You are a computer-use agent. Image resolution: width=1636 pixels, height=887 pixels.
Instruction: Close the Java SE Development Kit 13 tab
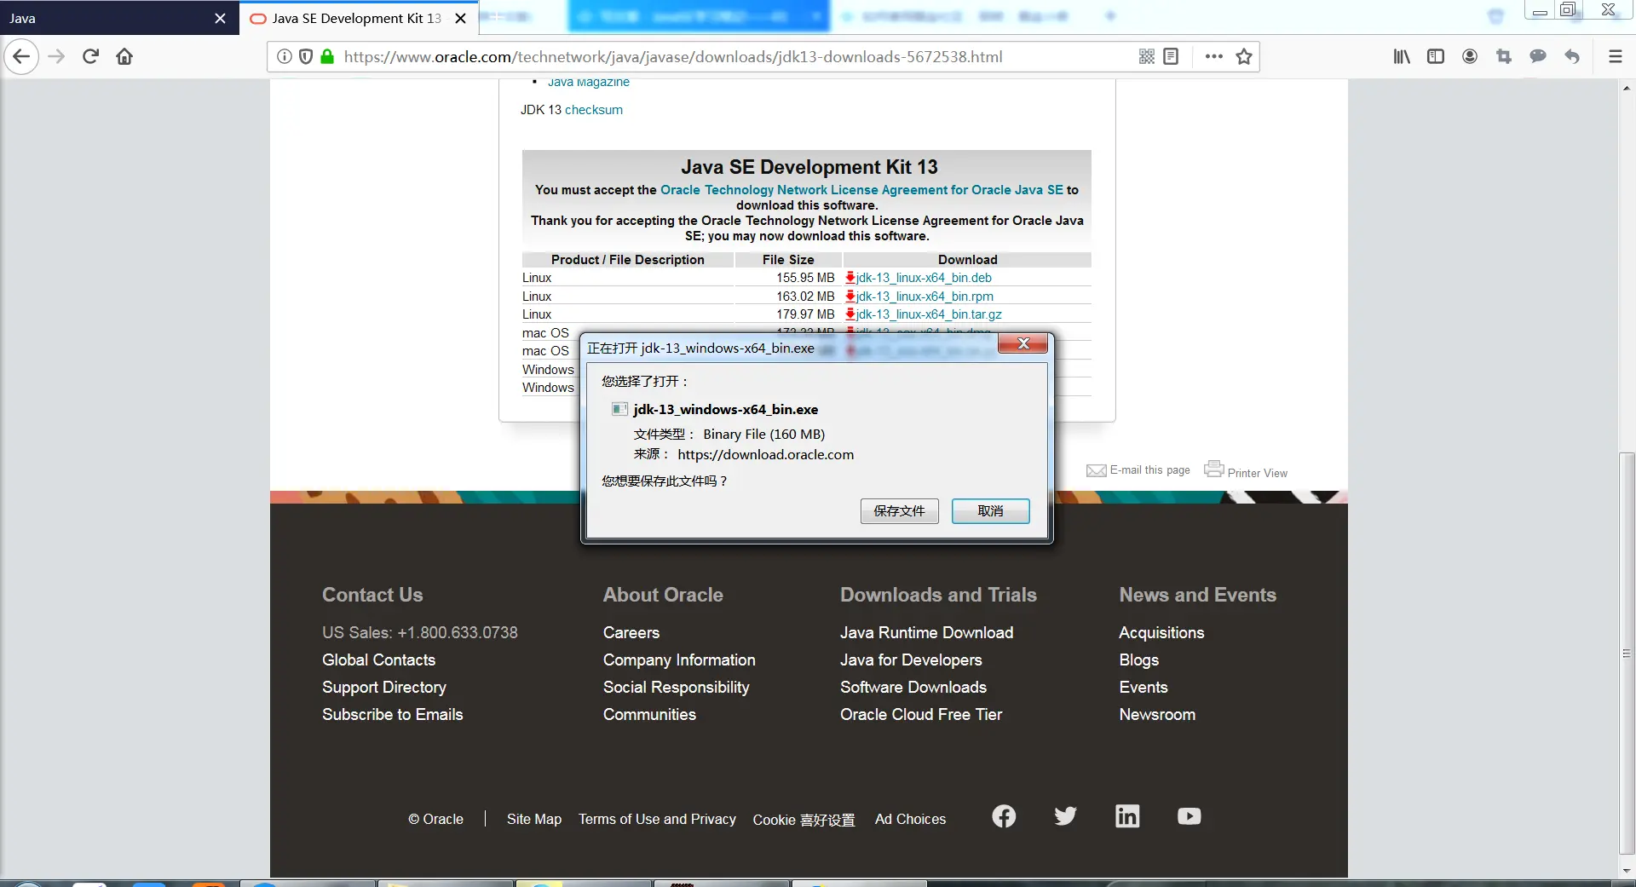(x=460, y=19)
